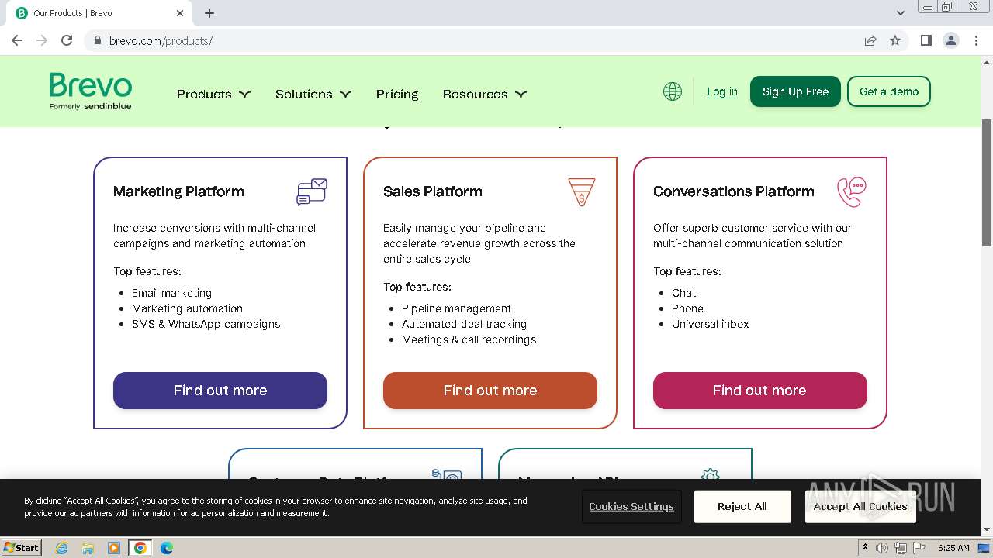Image resolution: width=993 pixels, height=558 pixels.
Task: Click the Sales Platform funnel icon
Action: point(581,191)
